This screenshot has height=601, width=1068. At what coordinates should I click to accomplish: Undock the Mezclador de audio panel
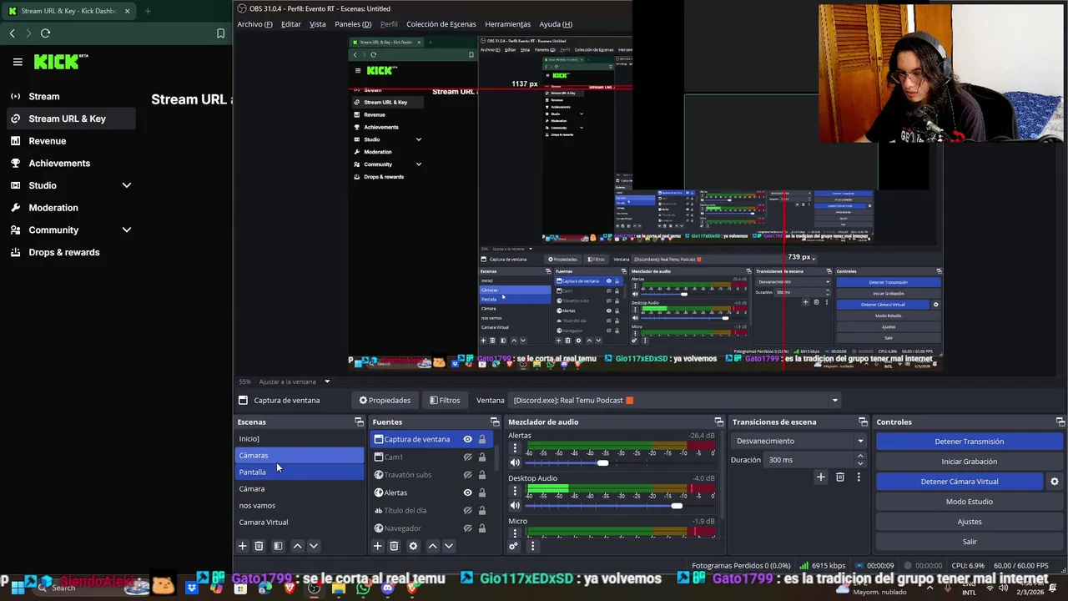pyautogui.click(x=718, y=422)
